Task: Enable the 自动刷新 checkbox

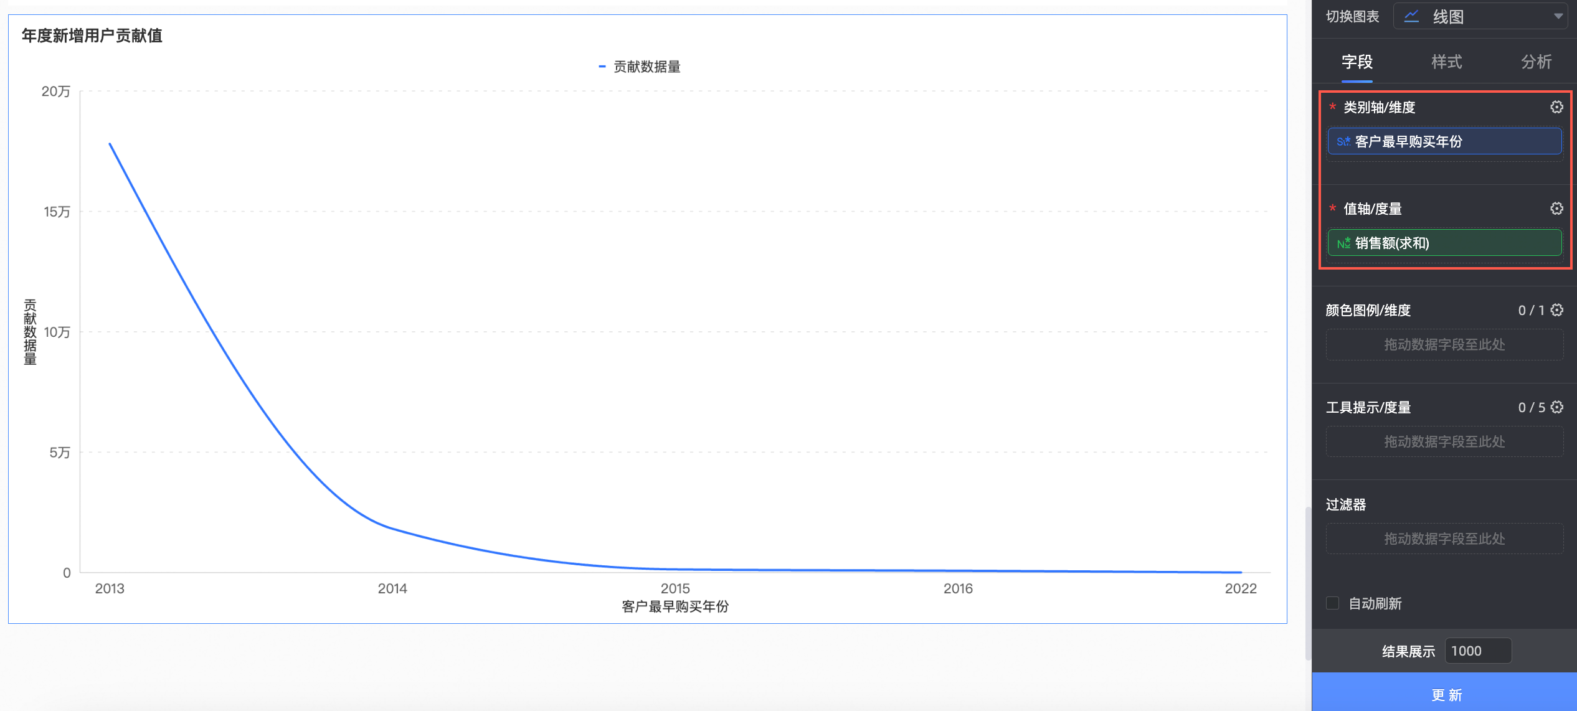Action: (x=1333, y=603)
